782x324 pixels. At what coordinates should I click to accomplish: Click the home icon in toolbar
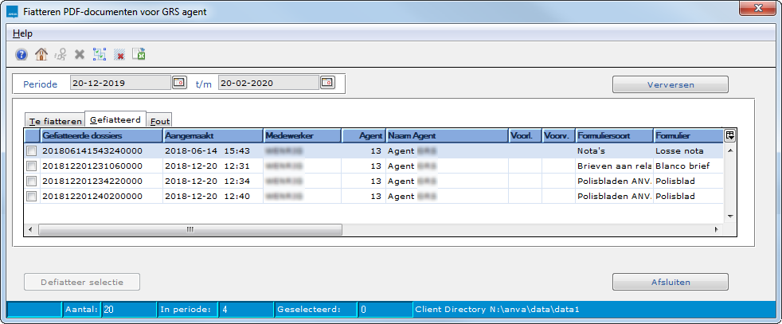[41, 54]
